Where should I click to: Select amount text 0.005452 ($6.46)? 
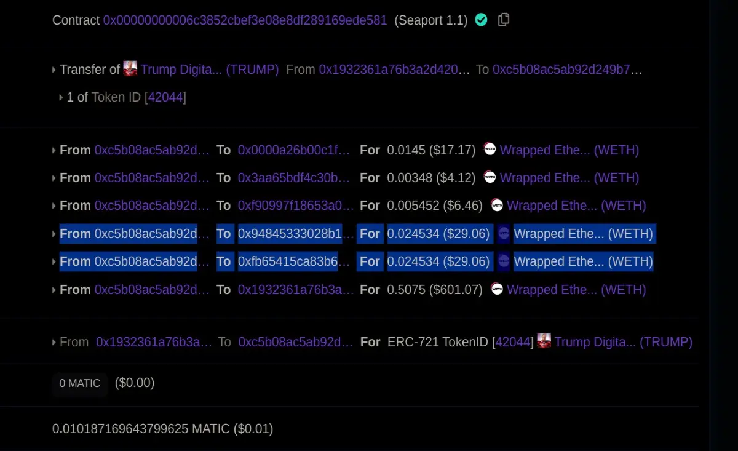435,206
